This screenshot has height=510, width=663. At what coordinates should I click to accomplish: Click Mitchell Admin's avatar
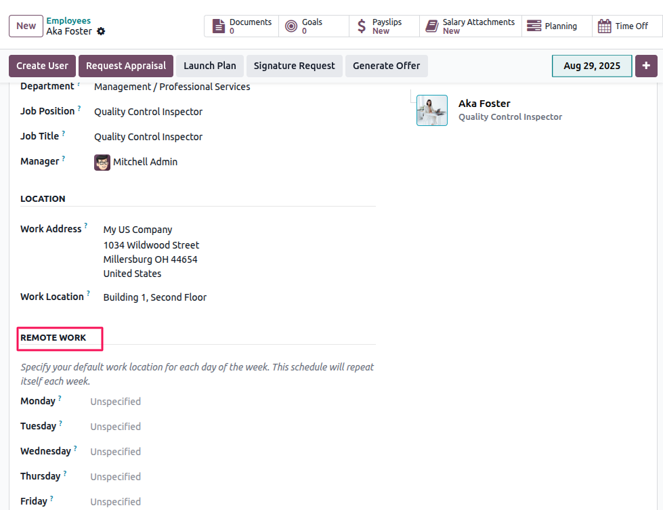pos(102,163)
